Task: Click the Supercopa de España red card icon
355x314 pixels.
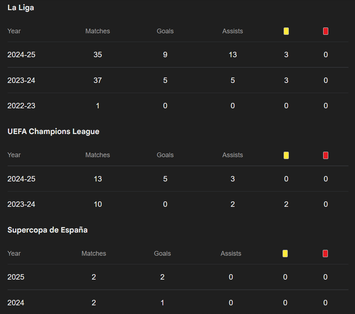Action: pos(325,254)
